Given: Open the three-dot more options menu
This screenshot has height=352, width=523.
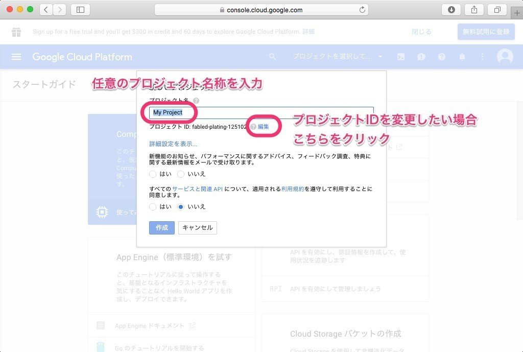Looking at the screenshot, I should (x=482, y=57).
